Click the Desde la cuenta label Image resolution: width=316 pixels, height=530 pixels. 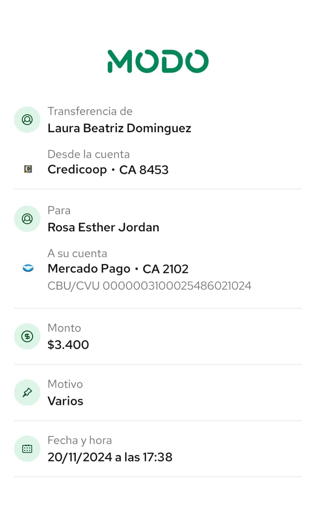(x=89, y=154)
